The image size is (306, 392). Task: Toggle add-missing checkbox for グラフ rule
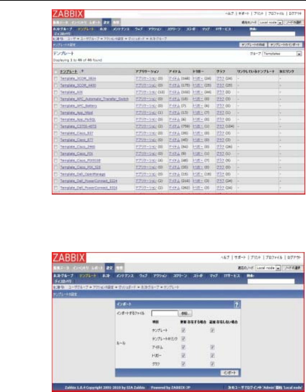tap(212, 364)
